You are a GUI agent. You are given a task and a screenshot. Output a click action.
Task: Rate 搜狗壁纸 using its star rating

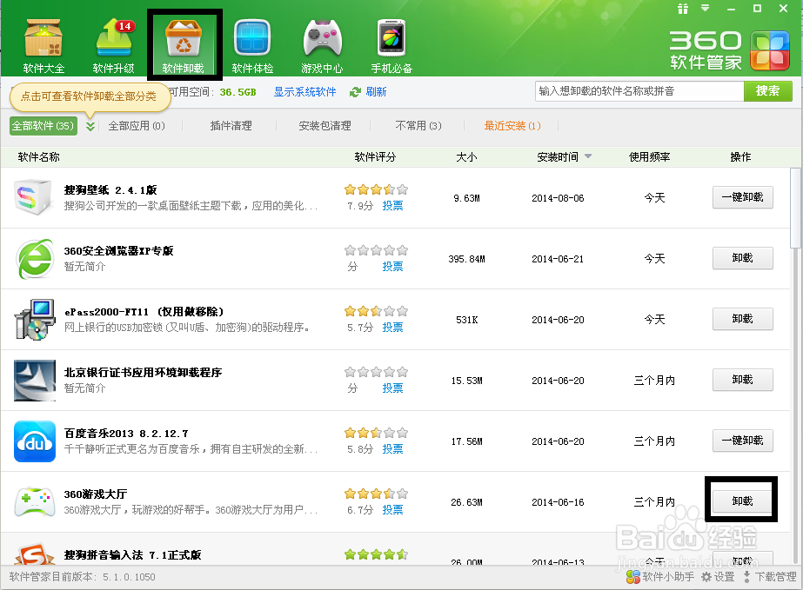coord(376,189)
